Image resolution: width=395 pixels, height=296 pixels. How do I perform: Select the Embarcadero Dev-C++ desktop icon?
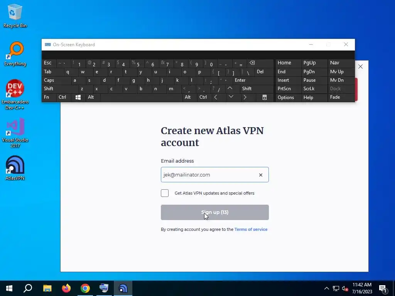click(x=15, y=95)
